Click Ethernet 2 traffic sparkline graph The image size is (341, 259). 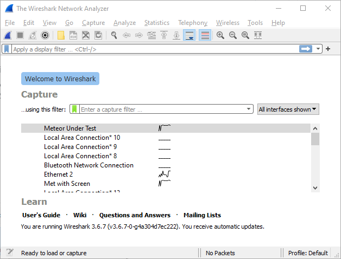[165, 174]
